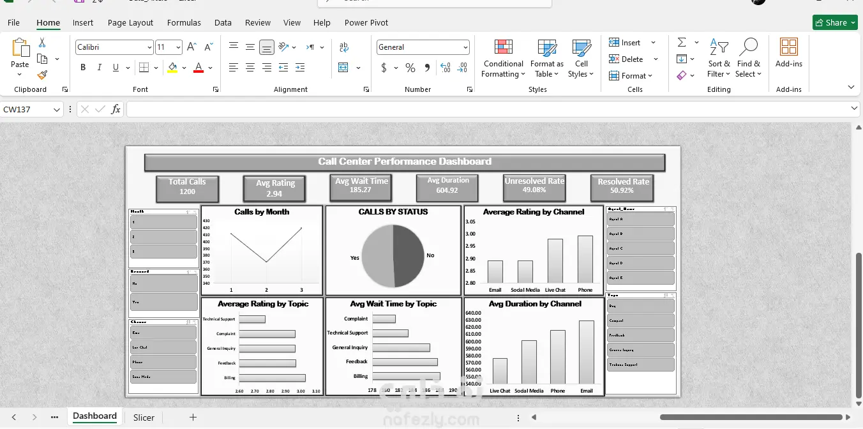Click the Paste clipboard icon

coord(20,49)
